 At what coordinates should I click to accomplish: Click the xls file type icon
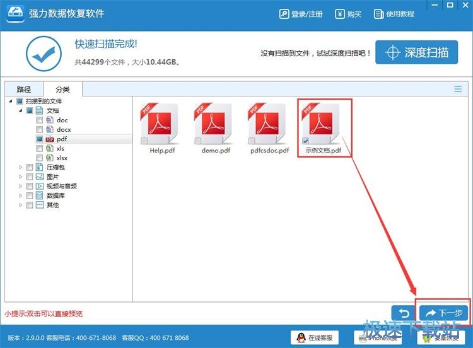point(50,148)
